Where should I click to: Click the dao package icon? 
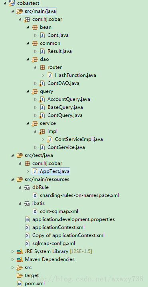click(x=34, y=59)
